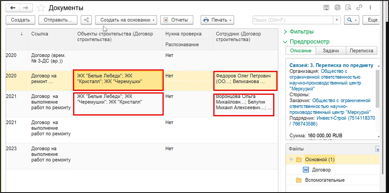Go forward with the right arrow button
This screenshot has height=193, width=389.
tap(25, 8)
